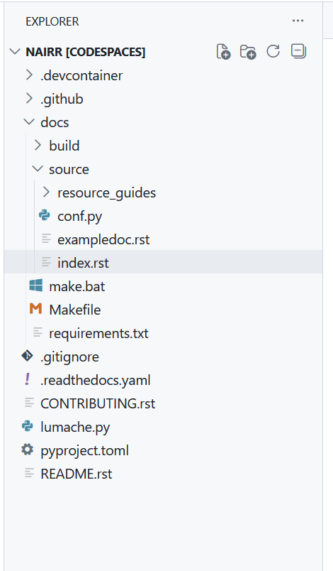
Task: Click the M icon beside Makefile
Action: click(35, 309)
